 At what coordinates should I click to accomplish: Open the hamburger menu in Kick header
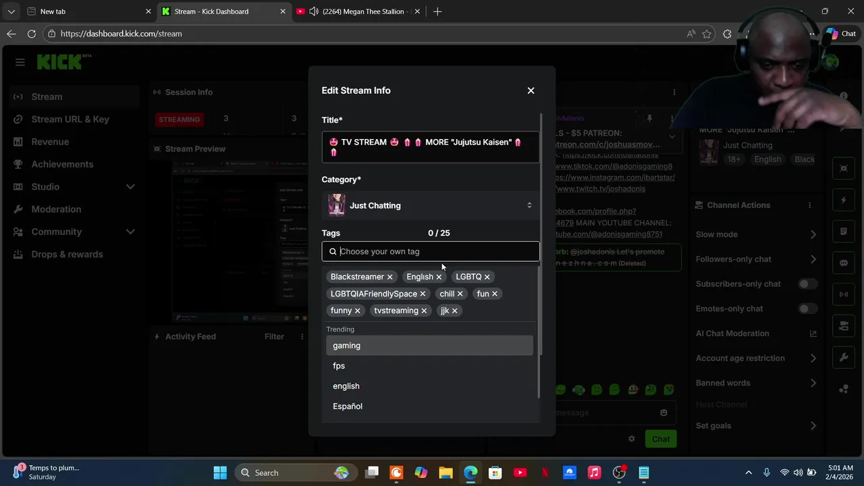[x=20, y=62]
